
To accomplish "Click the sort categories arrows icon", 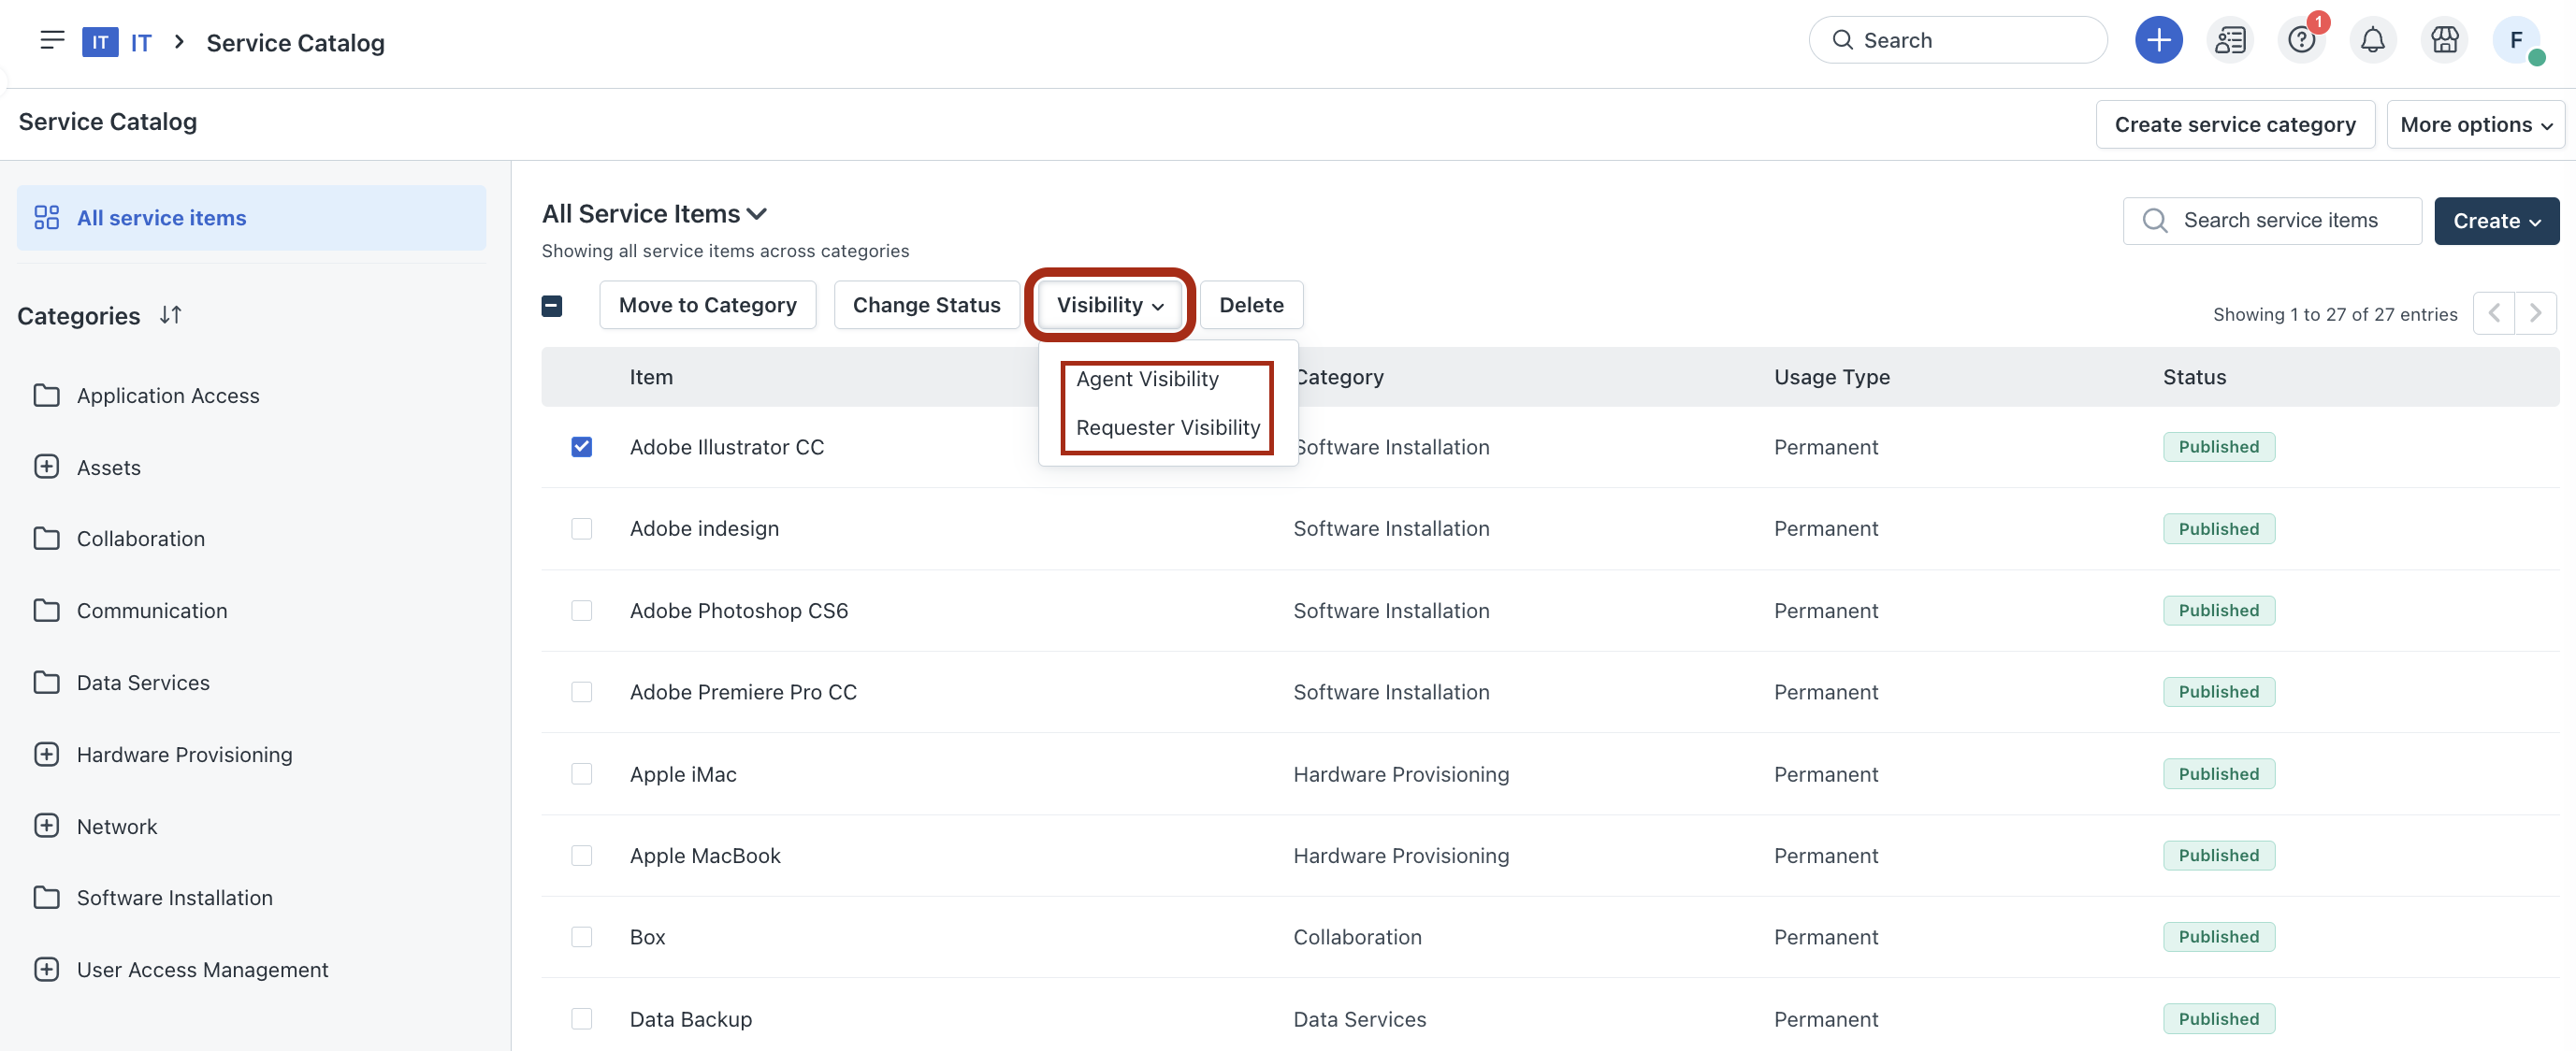I will click(170, 315).
